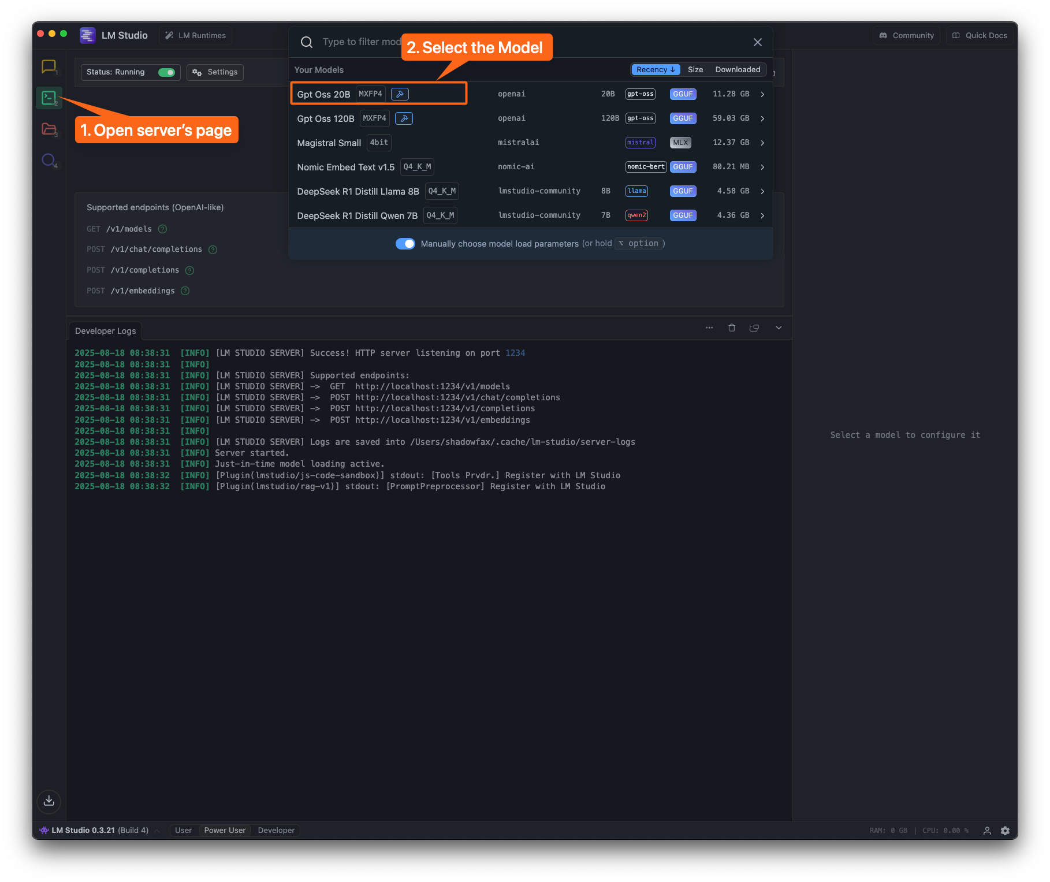This screenshot has height=882, width=1050.
Task: Sort models by Size
Action: click(x=695, y=70)
